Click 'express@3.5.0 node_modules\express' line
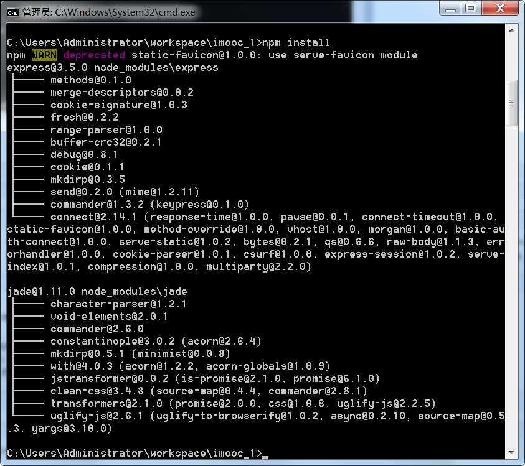Viewport: 525px width, 466px height. click(113, 68)
